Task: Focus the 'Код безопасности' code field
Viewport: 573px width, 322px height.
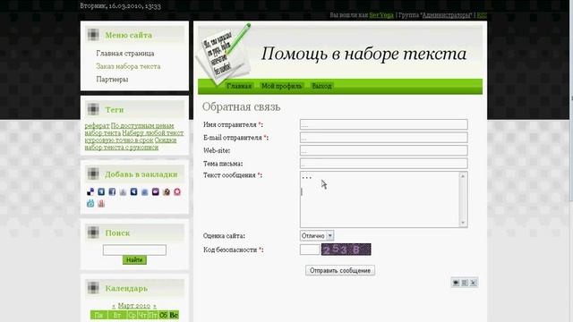Action: (x=310, y=250)
